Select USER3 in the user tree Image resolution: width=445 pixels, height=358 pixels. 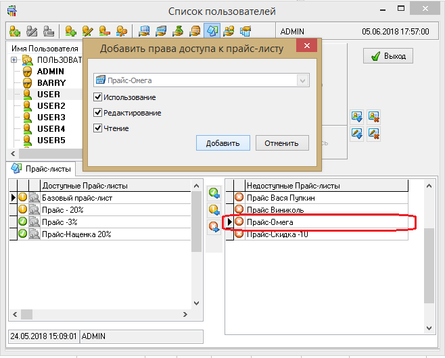51,118
